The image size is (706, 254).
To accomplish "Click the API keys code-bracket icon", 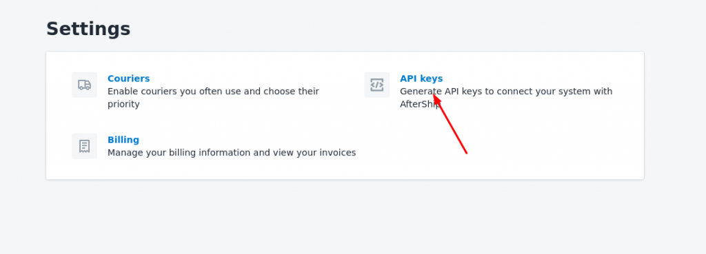I will (x=377, y=85).
